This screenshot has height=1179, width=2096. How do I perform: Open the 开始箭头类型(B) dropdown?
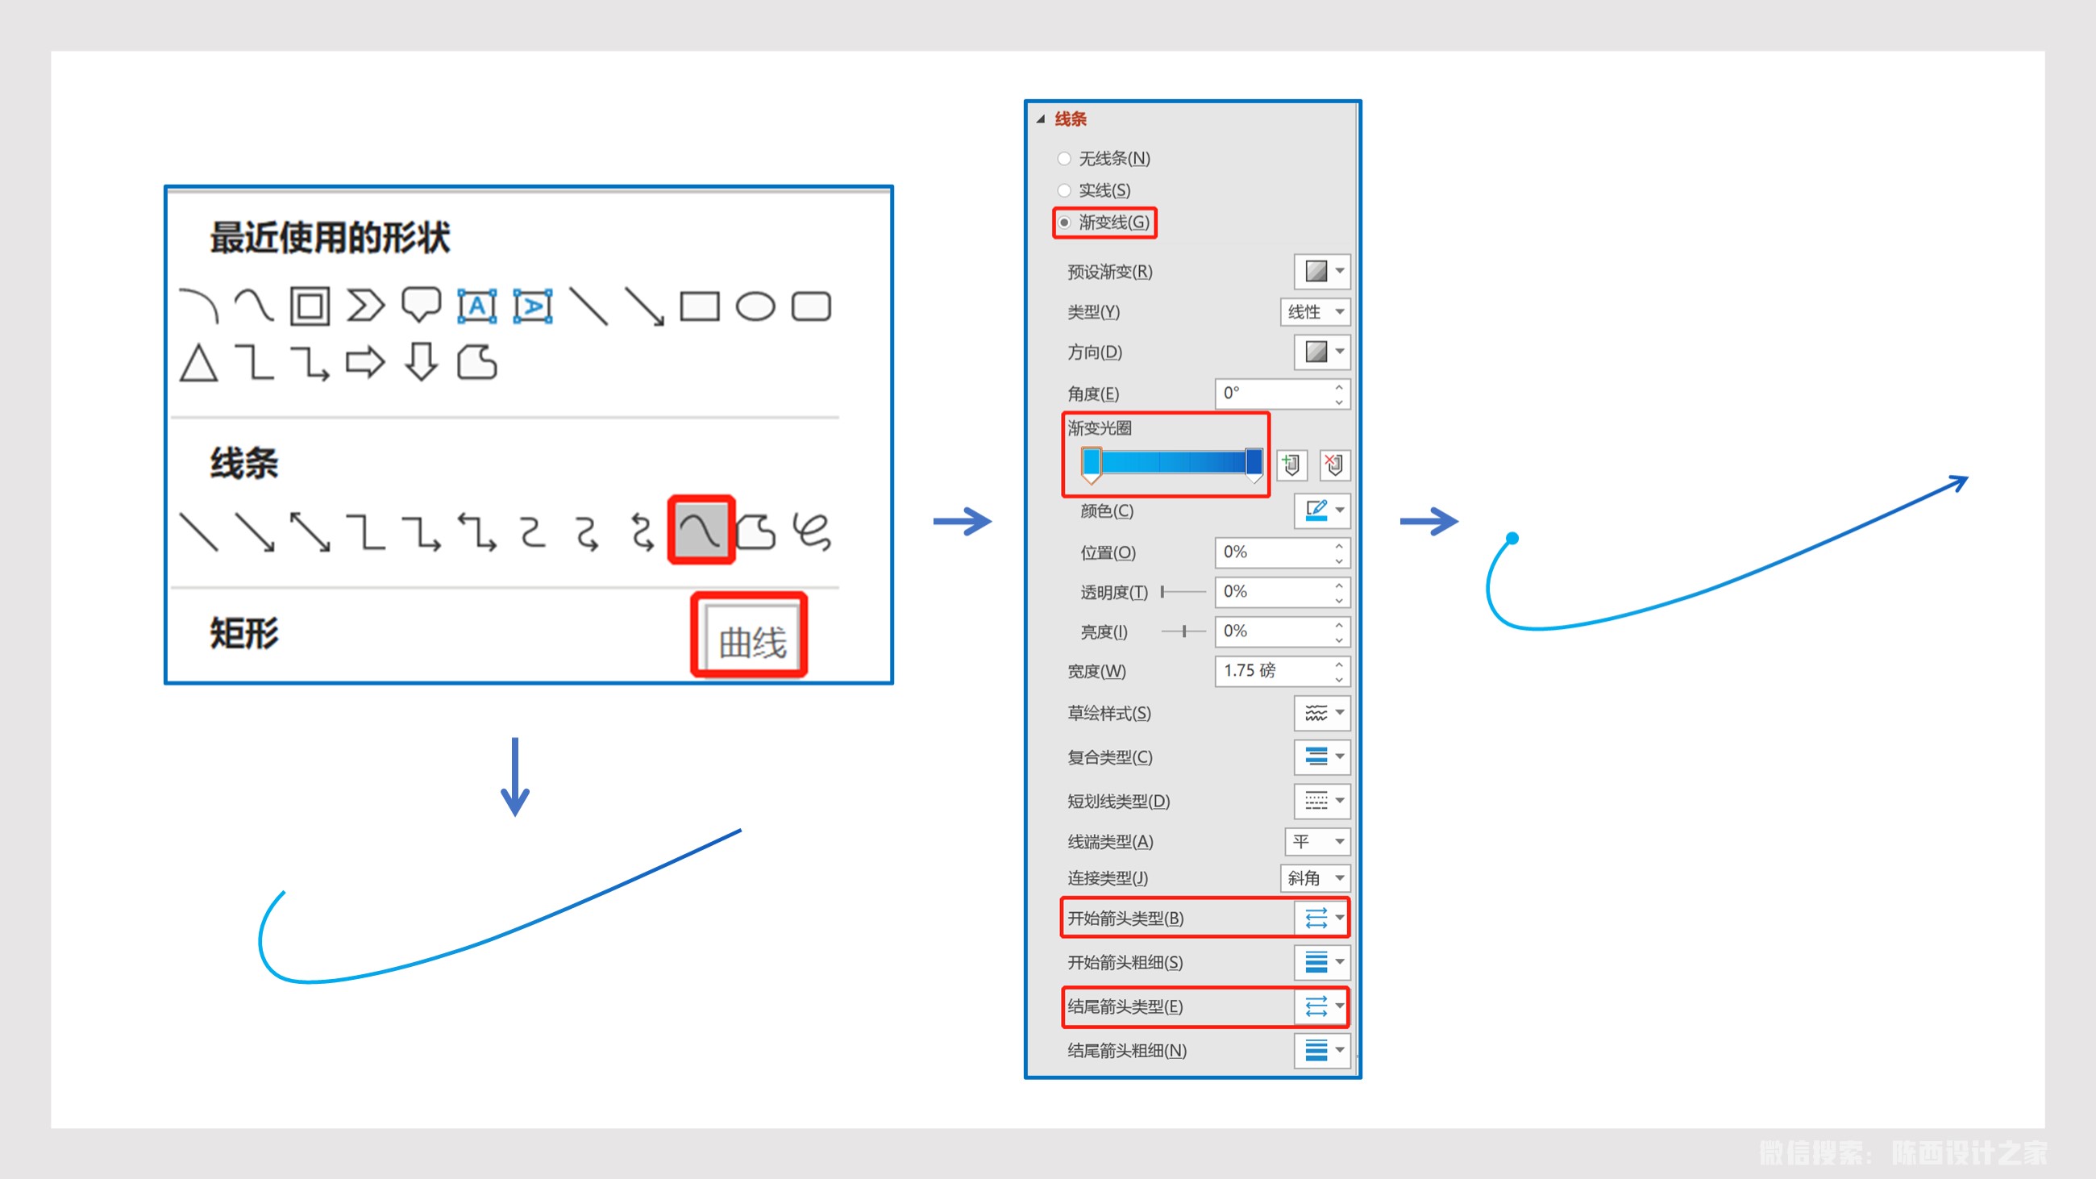1322,918
